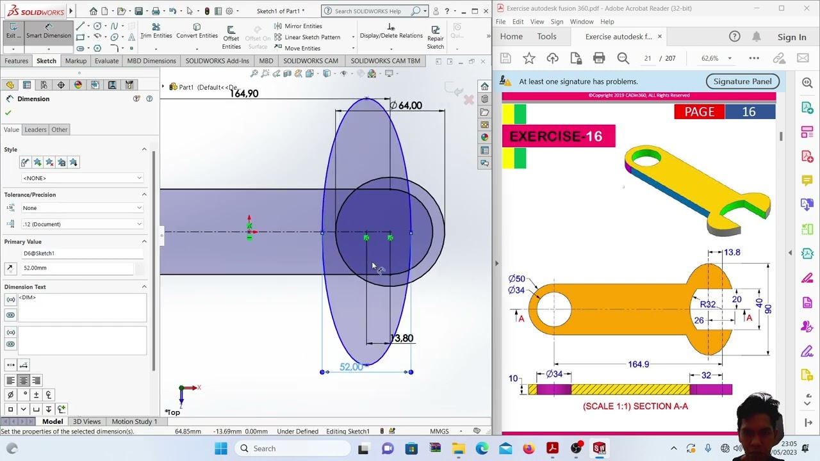Open the Acrobat Tools tab
820x461 pixels.
pos(546,36)
